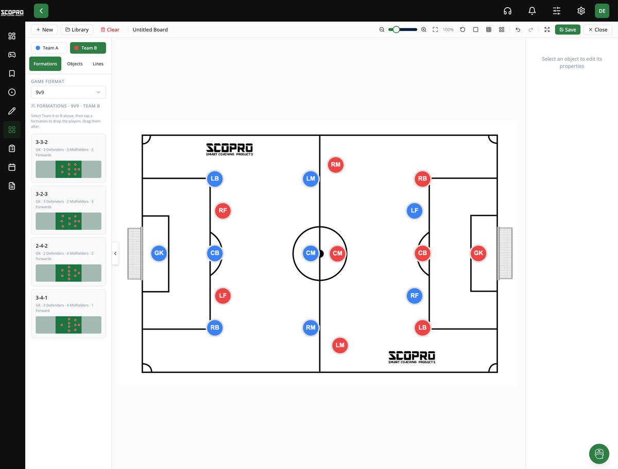618x469 pixels.
Task: Select the blue CM player
Action: (x=311, y=253)
